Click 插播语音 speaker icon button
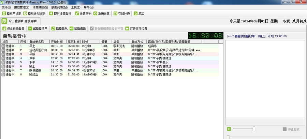Image resolution: width=307 pixels, height=139 pixels. tap(77, 29)
